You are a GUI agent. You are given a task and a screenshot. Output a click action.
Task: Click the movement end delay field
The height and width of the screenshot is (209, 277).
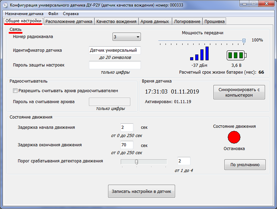click(x=127, y=145)
